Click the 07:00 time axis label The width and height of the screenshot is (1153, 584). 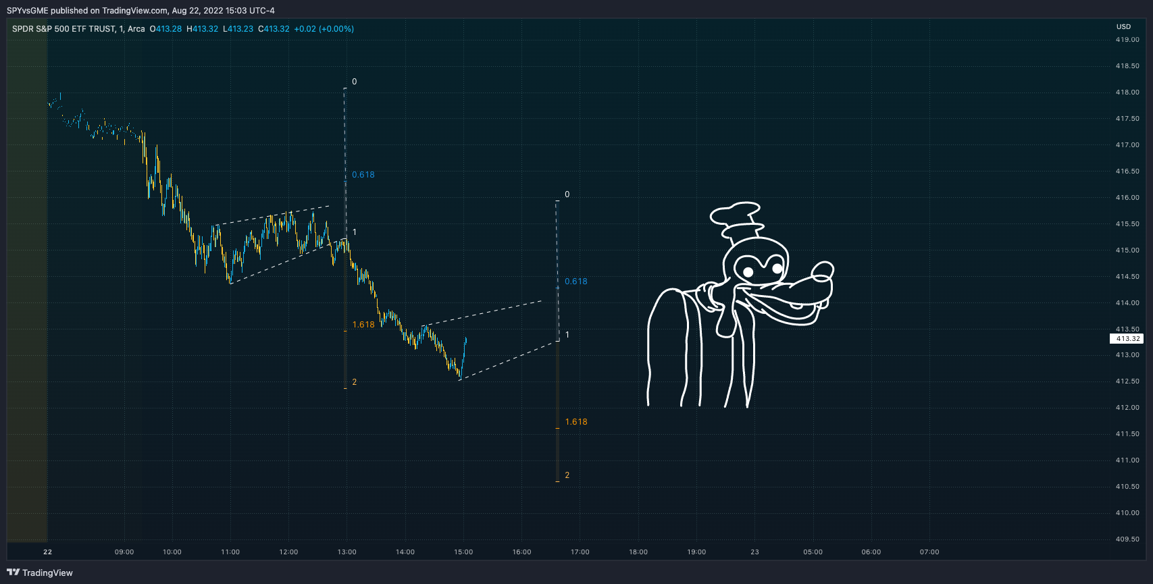point(929,552)
